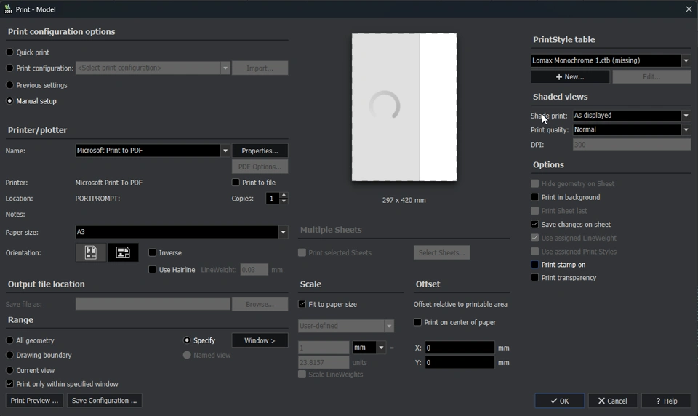
Task: Enable Print on center of paper
Action: point(417,321)
